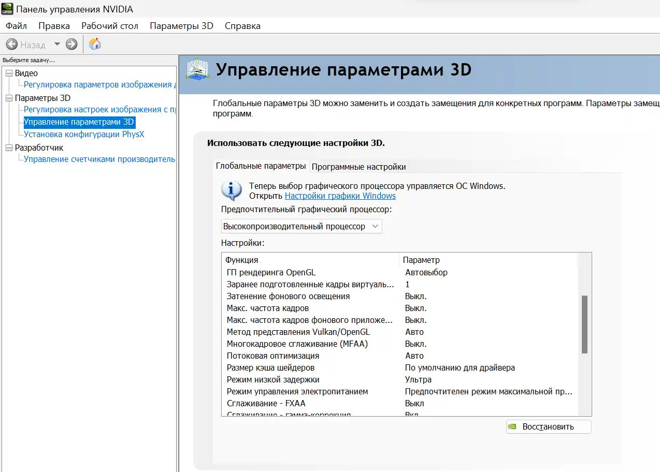
Task: Select Установка конфигурации PhysX in tree
Action: (84, 134)
